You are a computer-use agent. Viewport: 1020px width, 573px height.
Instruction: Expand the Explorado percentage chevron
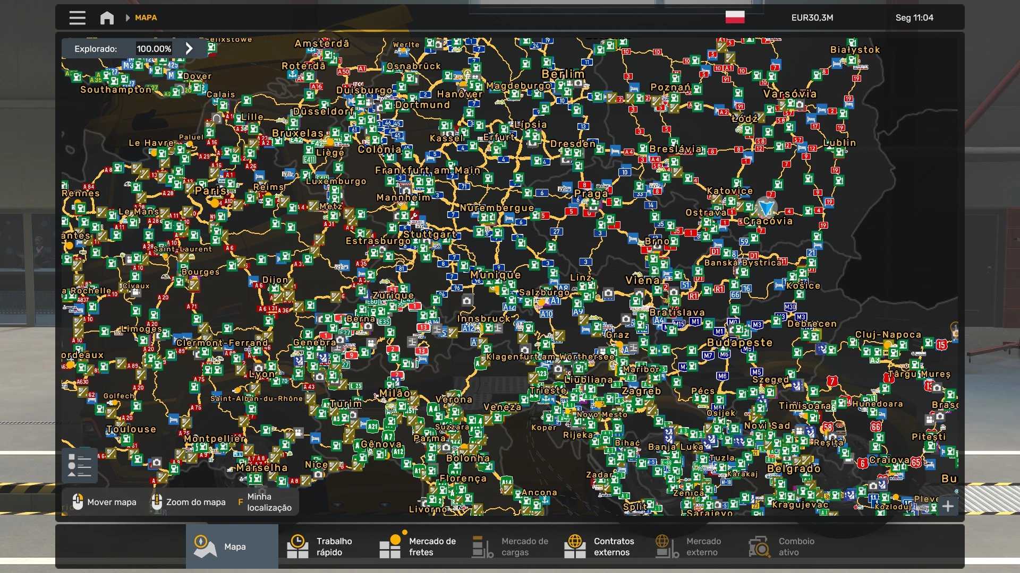click(x=189, y=48)
